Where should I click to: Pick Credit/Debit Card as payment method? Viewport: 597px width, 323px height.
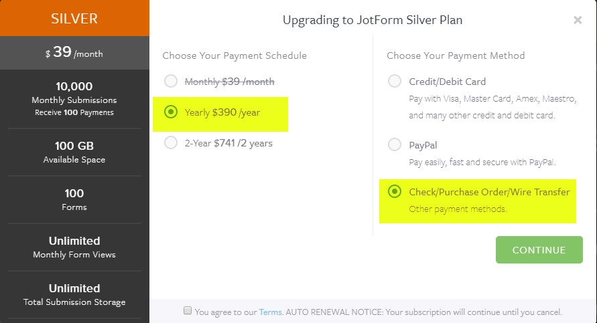(395, 82)
